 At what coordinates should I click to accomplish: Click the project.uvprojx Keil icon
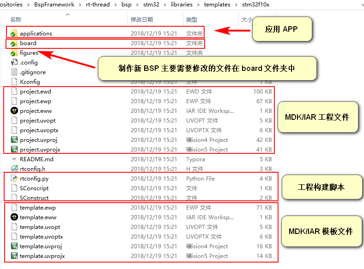pos(14,150)
